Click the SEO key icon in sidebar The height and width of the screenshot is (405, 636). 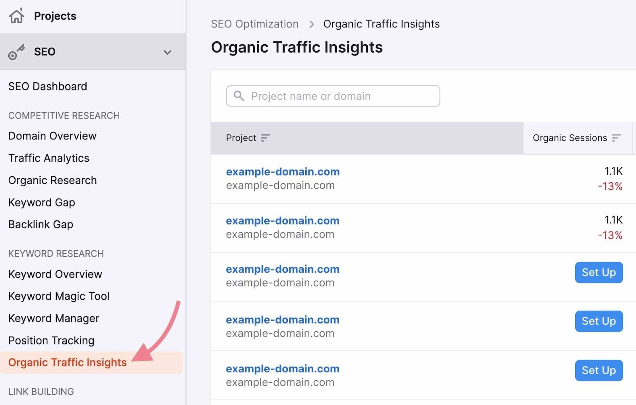(x=17, y=52)
